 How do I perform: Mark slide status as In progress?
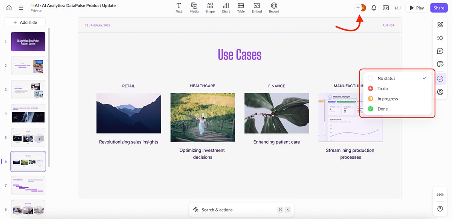coord(387,99)
